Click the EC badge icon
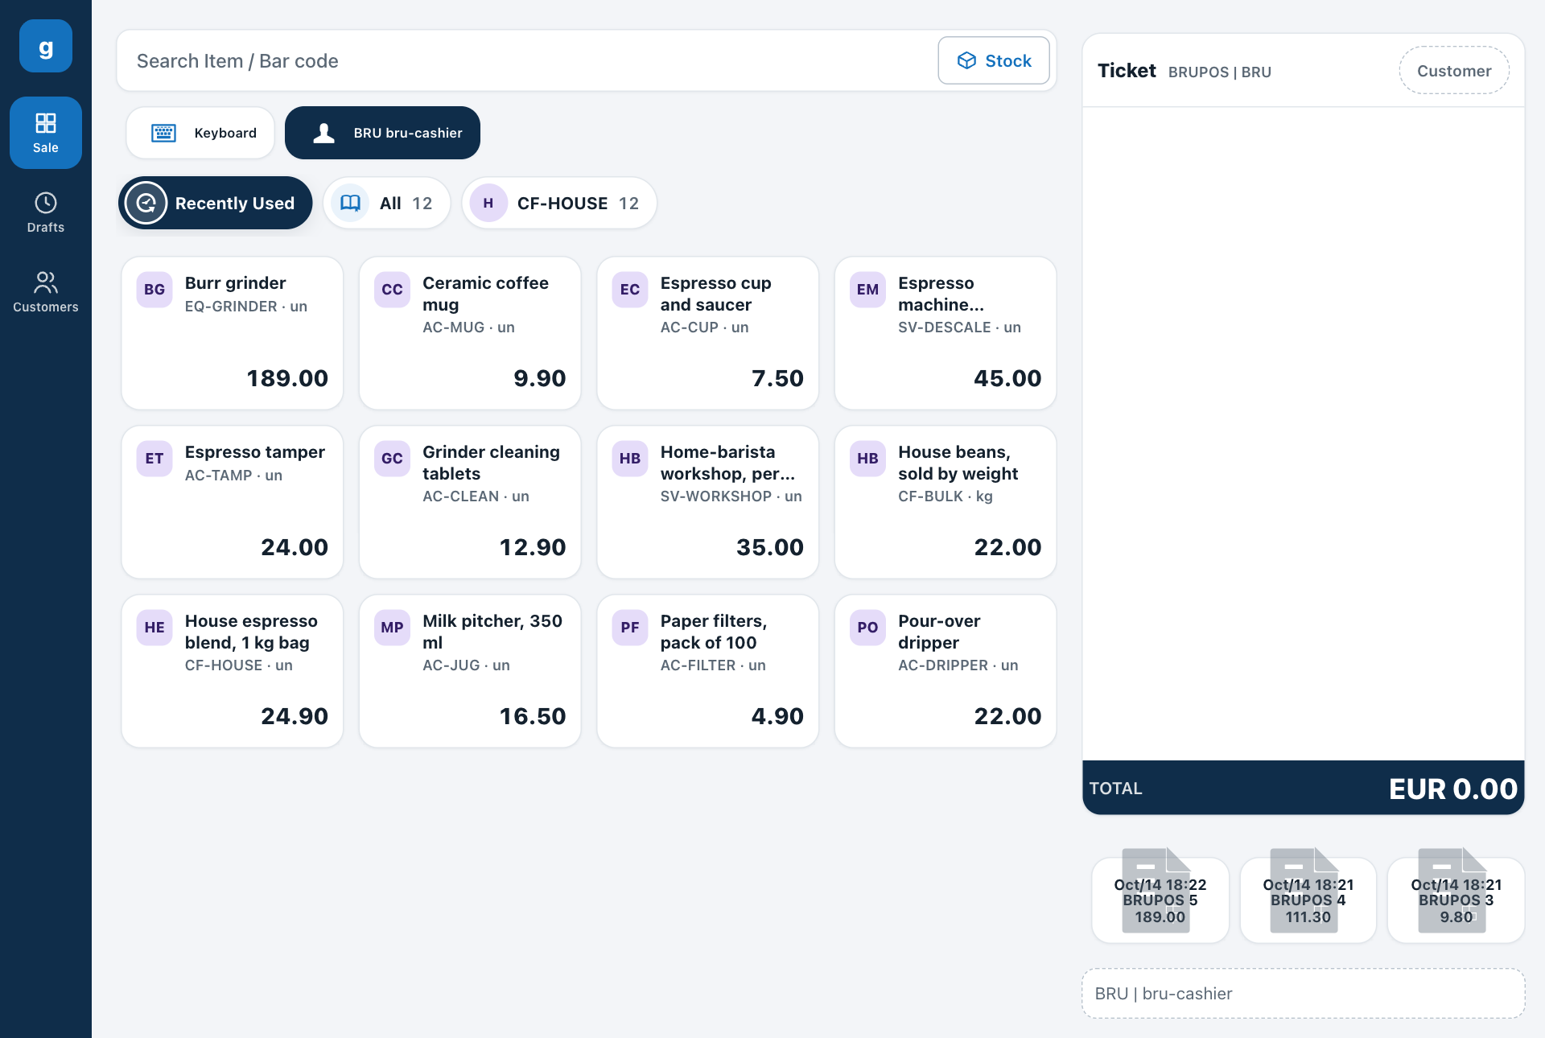The width and height of the screenshot is (1545, 1038). 630,290
